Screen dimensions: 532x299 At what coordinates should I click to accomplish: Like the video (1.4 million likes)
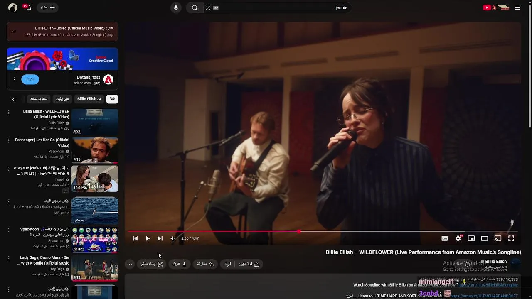pyautogui.click(x=249, y=264)
